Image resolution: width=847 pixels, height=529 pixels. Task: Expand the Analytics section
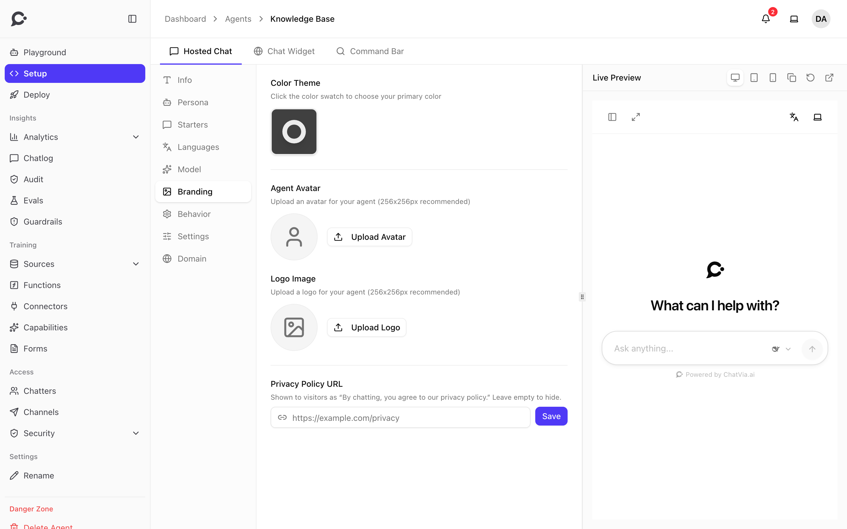pyautogui.click(x=75, y=137)
